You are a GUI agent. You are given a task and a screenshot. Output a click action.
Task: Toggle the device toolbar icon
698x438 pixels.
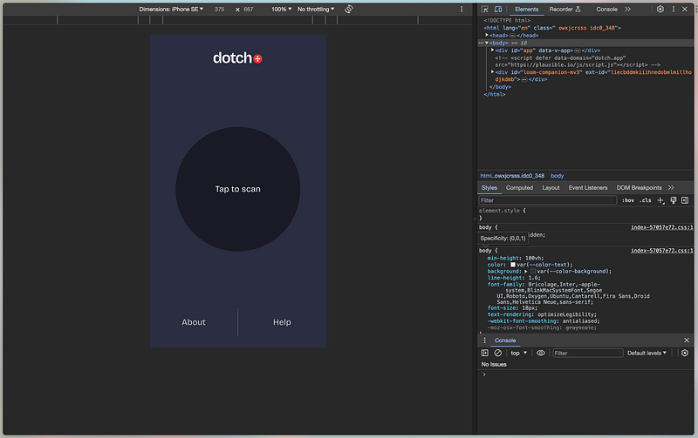498,9
